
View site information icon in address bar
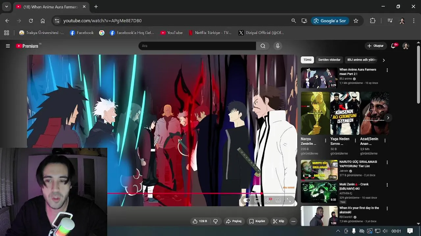click(57, 21)
